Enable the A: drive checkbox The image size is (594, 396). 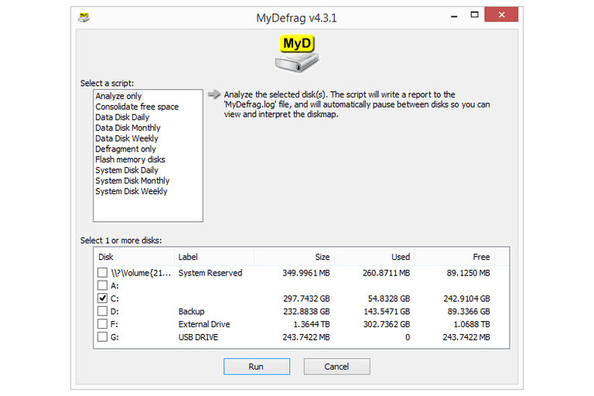coord(103,285)
